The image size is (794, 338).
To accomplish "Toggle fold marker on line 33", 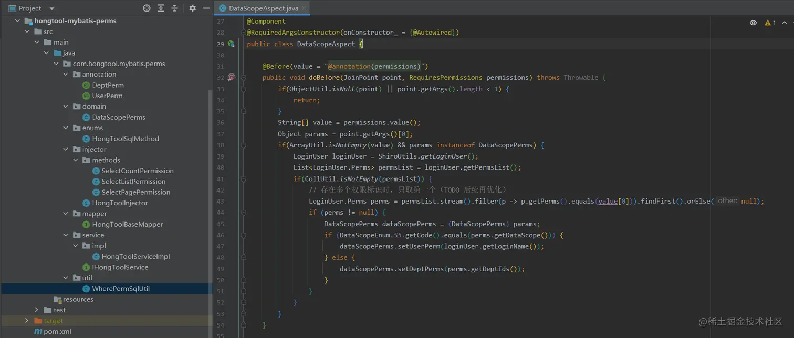I will tap(243, 89).
